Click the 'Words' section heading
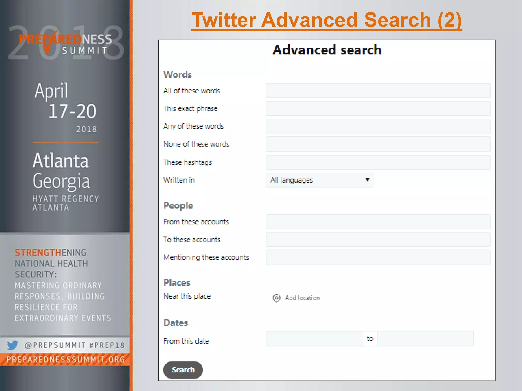 pyautogui.click(x=178, y=75)
